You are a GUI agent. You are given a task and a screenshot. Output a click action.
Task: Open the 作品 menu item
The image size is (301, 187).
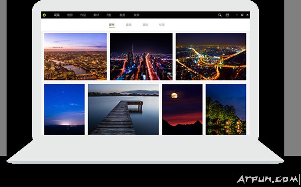tap(83, 15)
